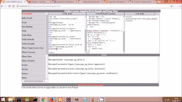Click the myapp.filter line in controller code
This screenshot has width=182, height=102.
[x=104, y=31]
